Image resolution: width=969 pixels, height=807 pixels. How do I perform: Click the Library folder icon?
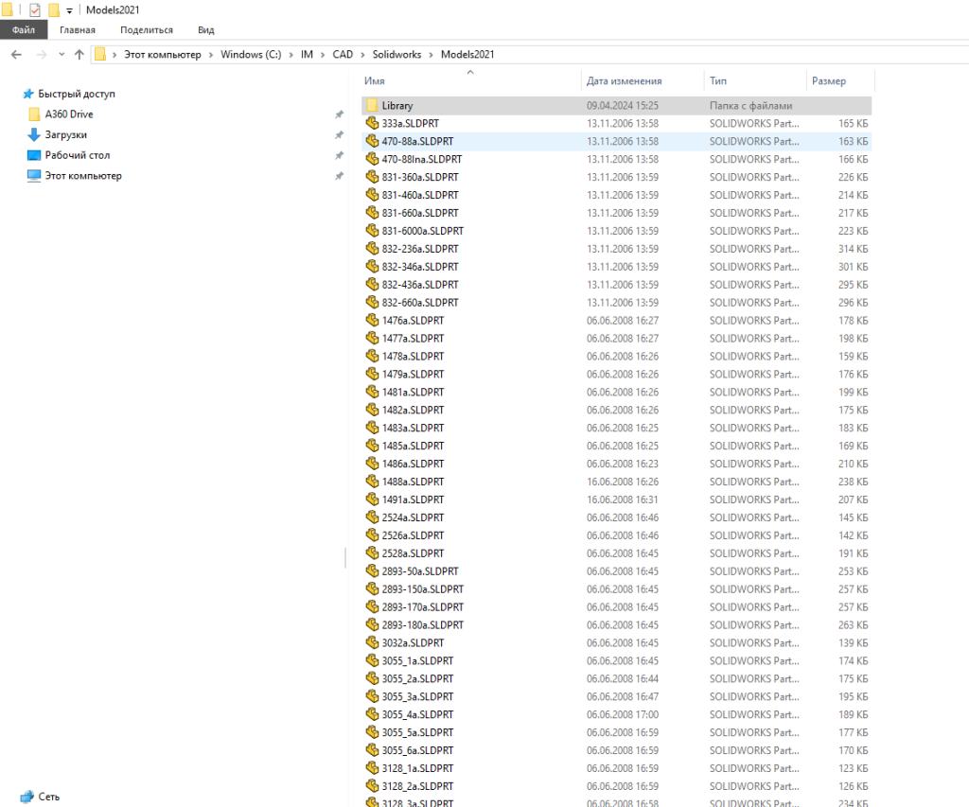coord(372,106)
